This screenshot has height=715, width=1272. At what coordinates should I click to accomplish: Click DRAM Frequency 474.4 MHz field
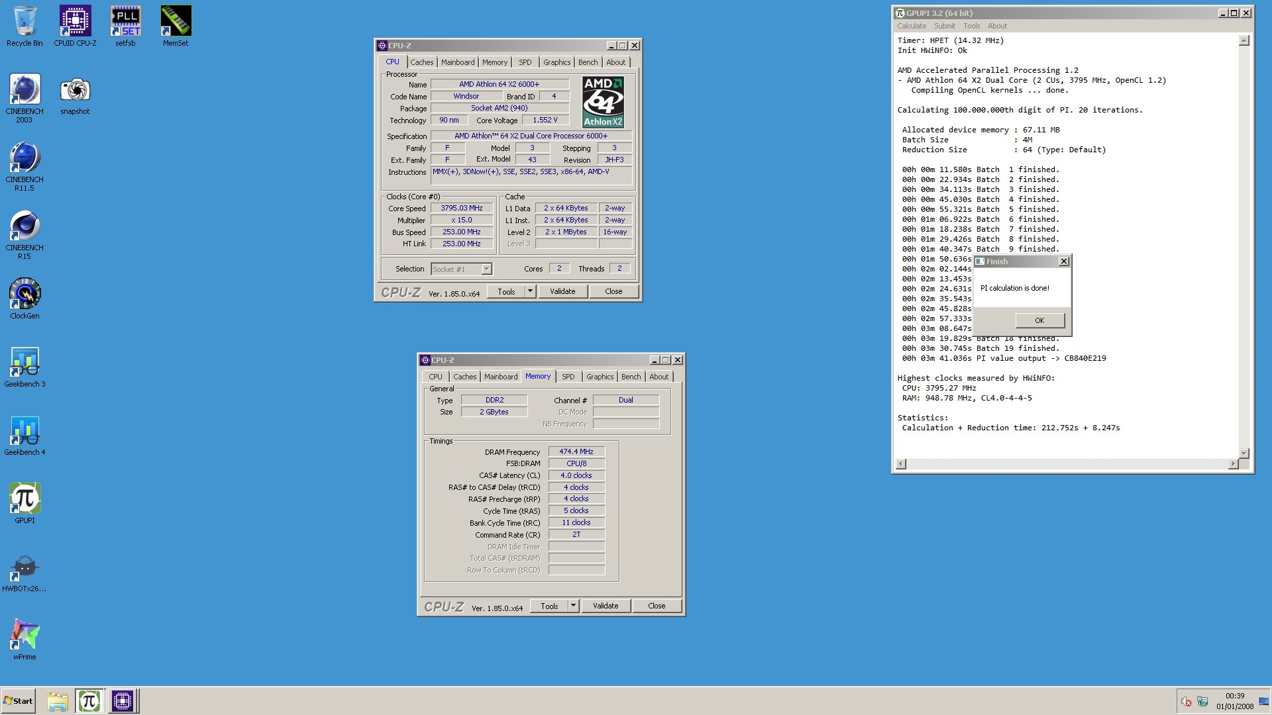pyautogui.click(x=576, y=452)
